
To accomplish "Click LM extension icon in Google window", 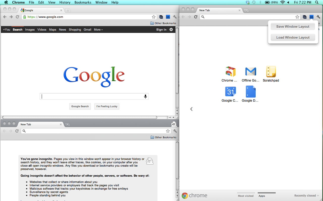I will pyautogui.click(x=168, y=17).
